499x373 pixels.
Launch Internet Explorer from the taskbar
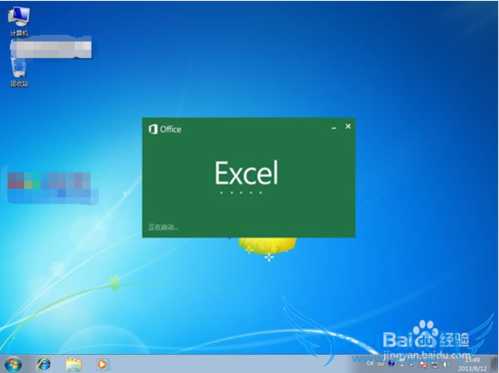(x=44, y=364)
